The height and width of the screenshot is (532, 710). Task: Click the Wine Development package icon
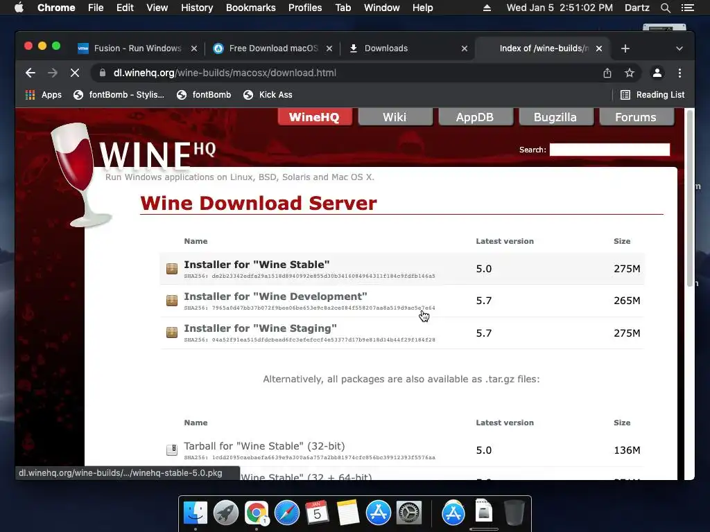[172, 301]
